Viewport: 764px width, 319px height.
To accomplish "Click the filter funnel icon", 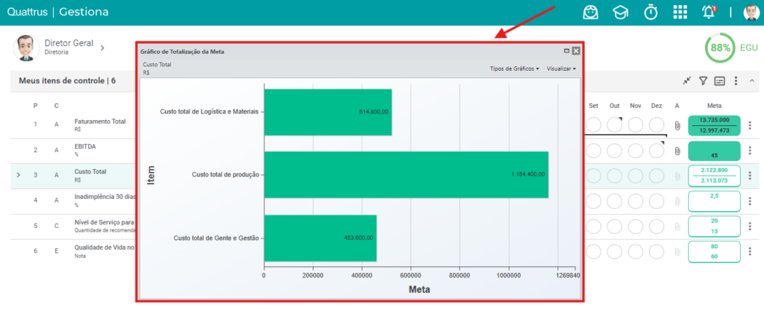I will 703,80.
